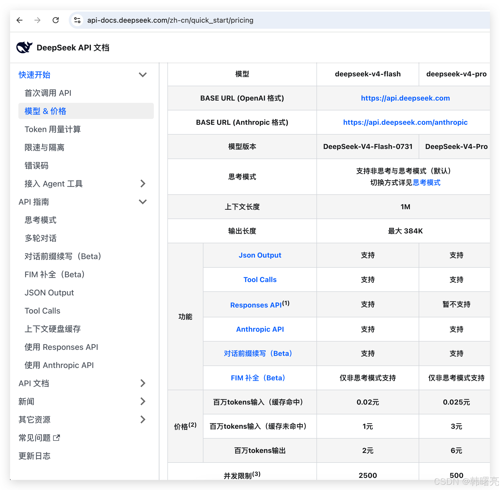Open https://api.deepseek.com link

coord(405,98)
